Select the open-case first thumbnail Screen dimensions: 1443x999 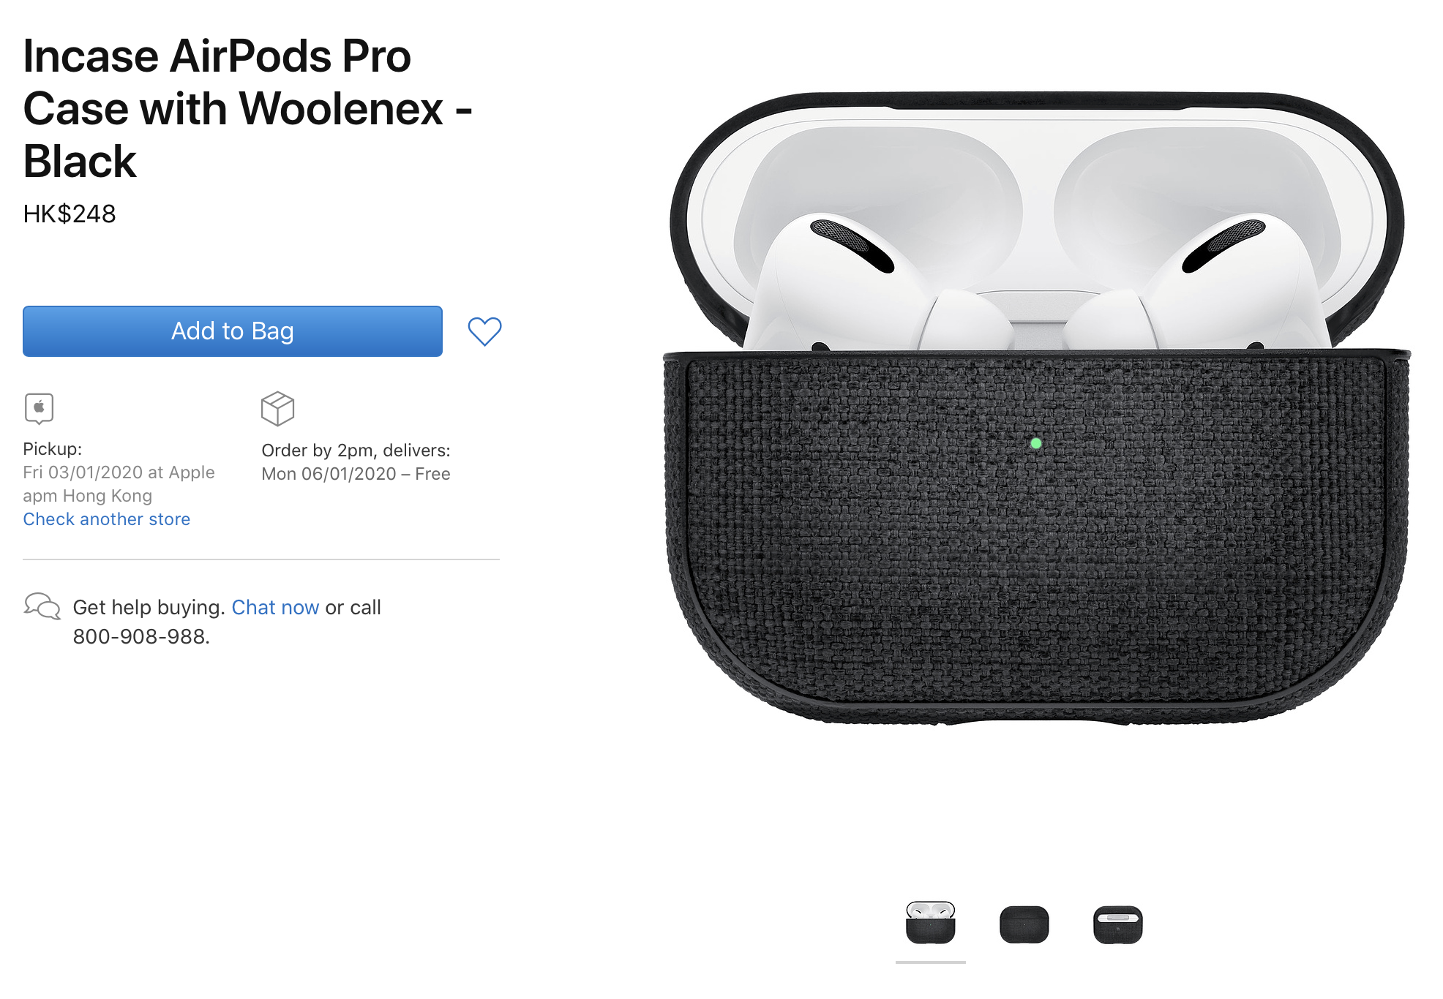(x=931, y=923)
